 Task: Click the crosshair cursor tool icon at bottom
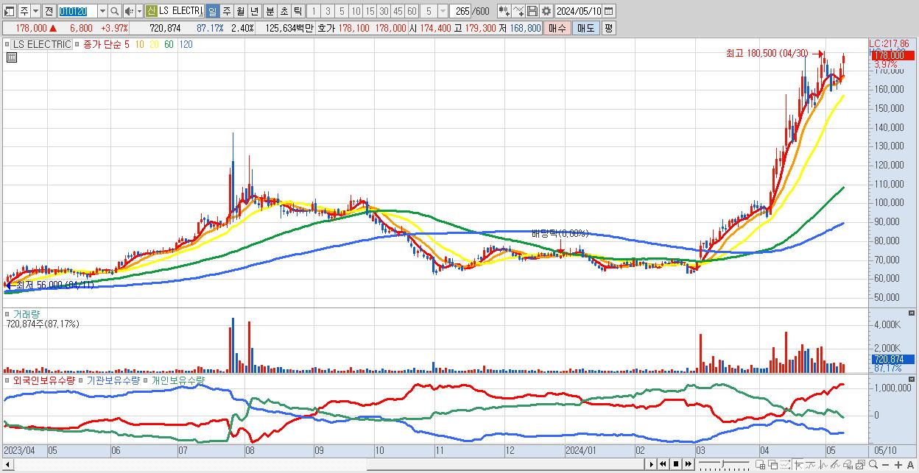click(x=798, y=464)
